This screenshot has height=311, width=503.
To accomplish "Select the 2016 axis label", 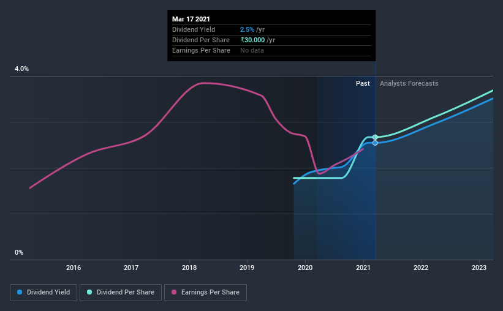I will click(x=74, y=268).
